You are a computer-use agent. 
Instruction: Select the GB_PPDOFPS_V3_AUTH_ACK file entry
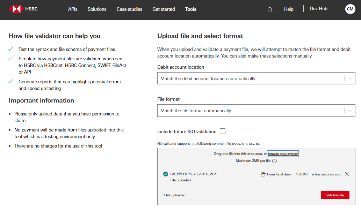click(x=195, y=174)
